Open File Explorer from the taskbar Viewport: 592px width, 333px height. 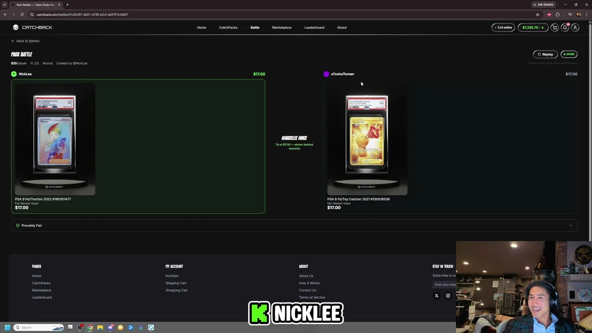100,327
